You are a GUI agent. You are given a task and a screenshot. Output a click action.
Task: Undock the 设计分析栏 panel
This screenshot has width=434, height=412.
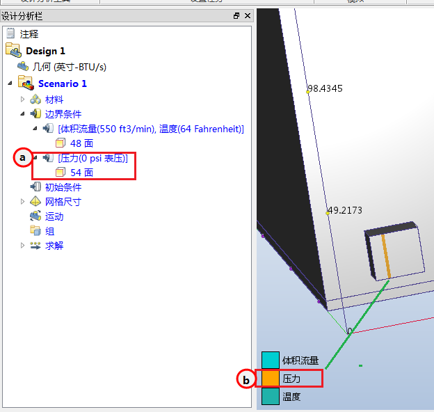[236, 16]
